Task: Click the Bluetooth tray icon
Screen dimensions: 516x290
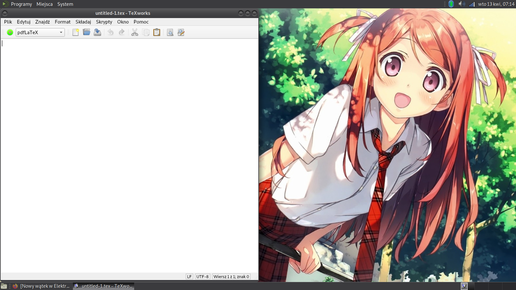Action: tap(451, 4)
